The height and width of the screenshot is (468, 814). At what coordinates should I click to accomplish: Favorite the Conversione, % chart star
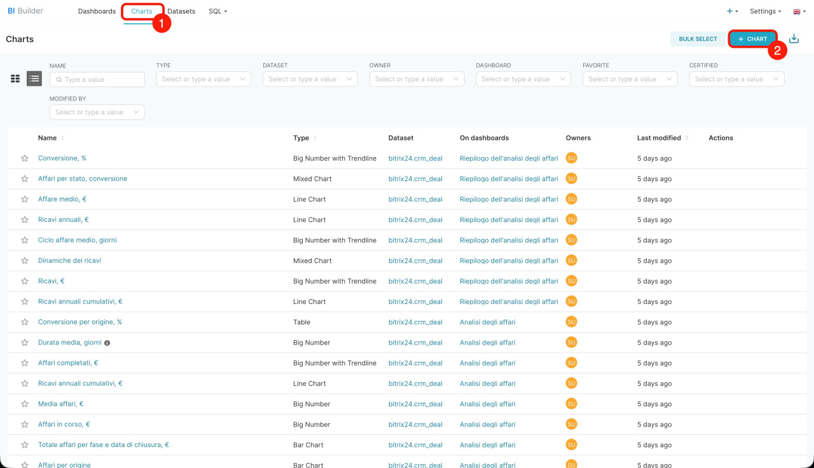25,158
